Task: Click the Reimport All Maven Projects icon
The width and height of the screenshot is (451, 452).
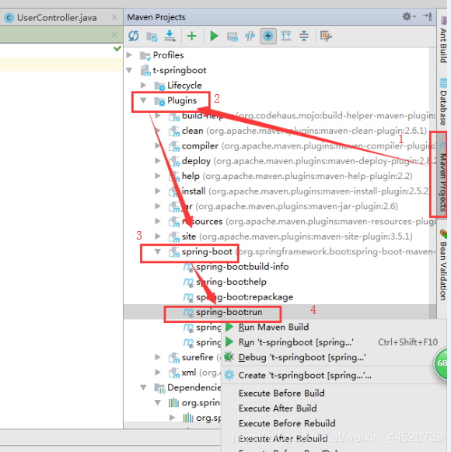Action: click(134, 36)
